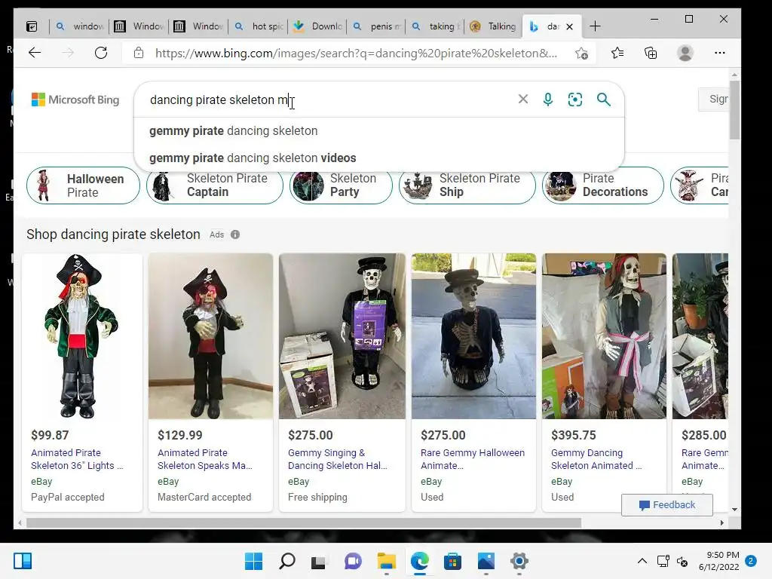Open a new browser tab
Viewport: 772px width, 579px height.
pyautogui.click(x=595, y=26)
